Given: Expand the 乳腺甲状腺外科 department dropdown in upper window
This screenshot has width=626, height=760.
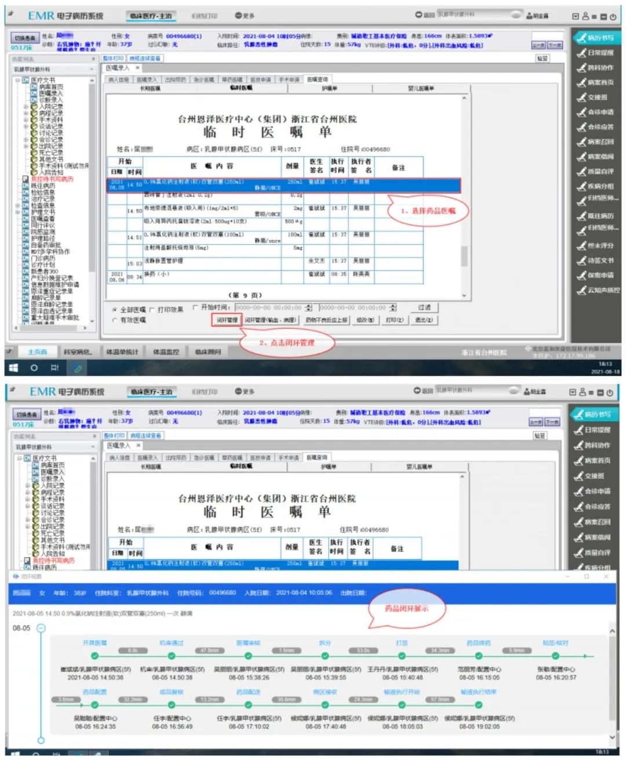Looking at the screenshot, I should [91, 70].
